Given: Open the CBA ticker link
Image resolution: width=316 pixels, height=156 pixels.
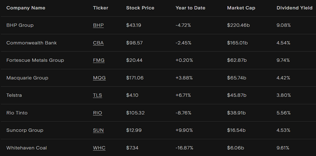Looking at the screenshot, I should 98,43.
